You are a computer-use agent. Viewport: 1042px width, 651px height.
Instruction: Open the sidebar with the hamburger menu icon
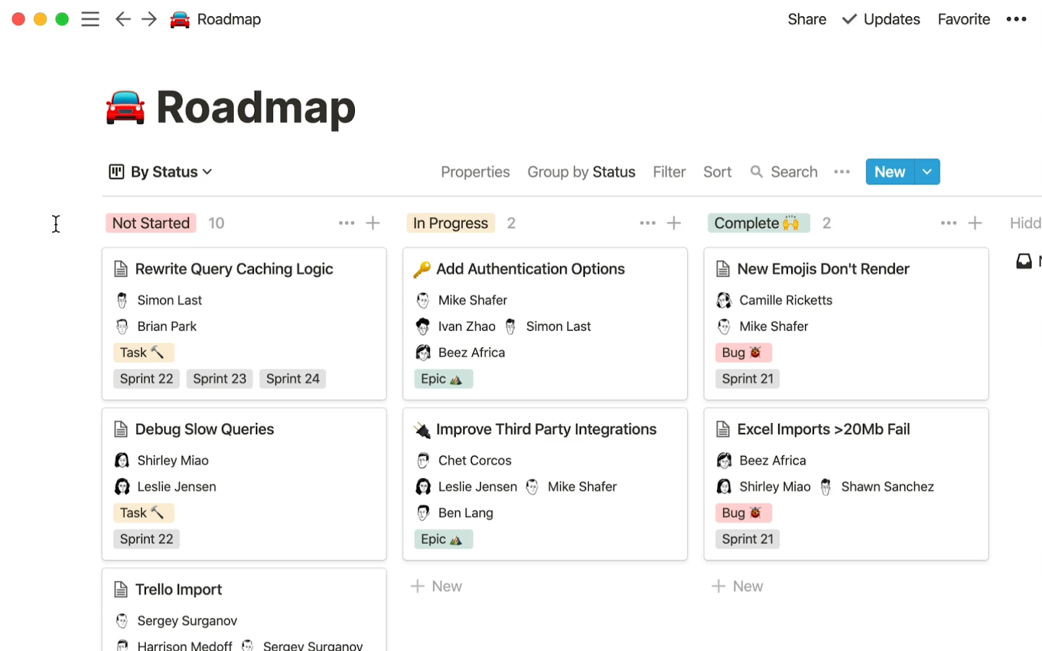(x=90, y=19)
